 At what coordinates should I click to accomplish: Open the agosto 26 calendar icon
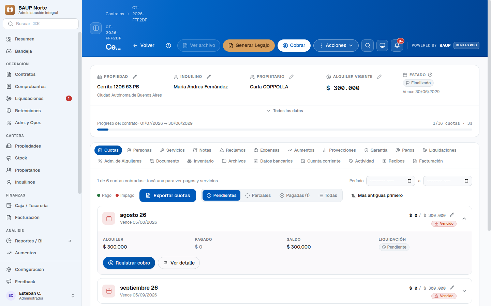(x=109, y=219)
